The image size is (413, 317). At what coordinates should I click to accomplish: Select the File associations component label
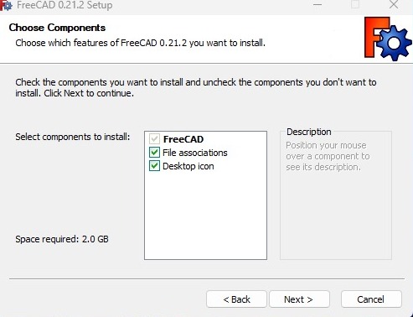pos(195,153)
